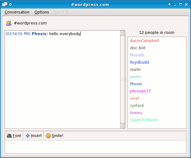
Task: Open the Conversation menu
Action: 17,12
